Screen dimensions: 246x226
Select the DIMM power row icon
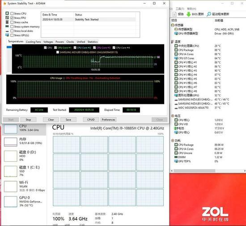coord(176,157)
